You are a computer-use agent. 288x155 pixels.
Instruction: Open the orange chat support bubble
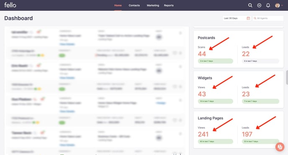pos(280,147)
